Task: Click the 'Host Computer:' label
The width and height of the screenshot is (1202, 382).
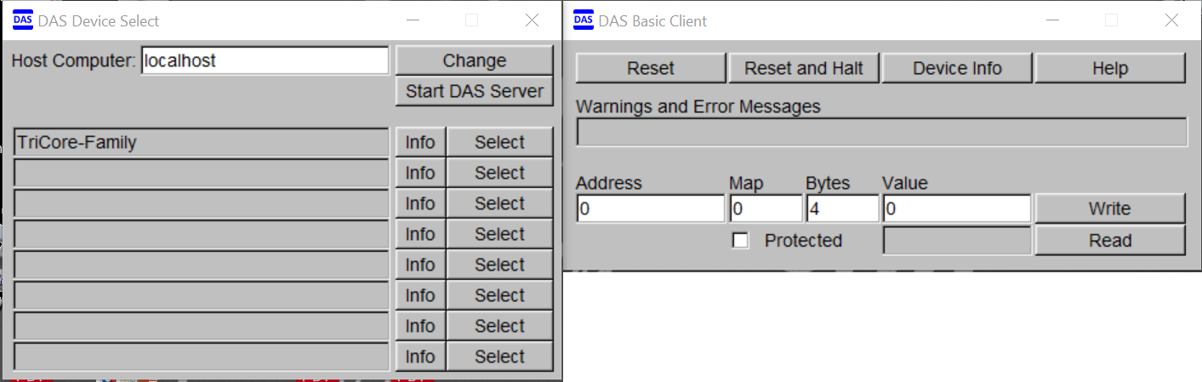Action: tap(73, 61)
